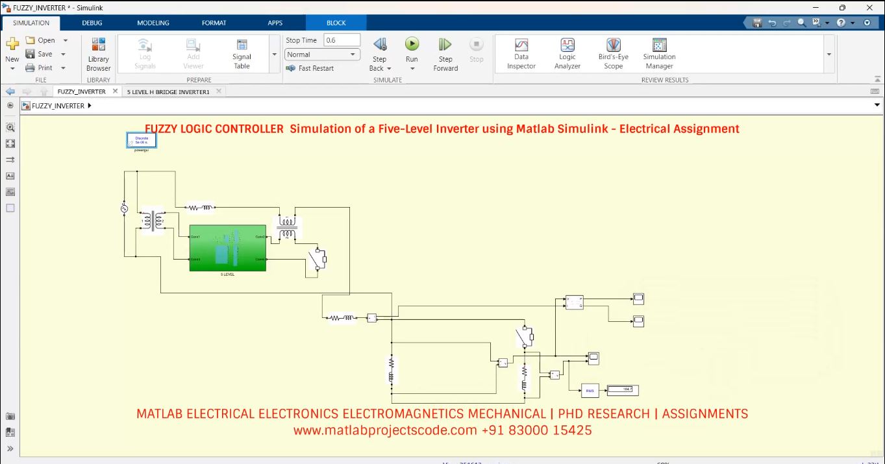Launch the Logic Analyzer
The height and width of the screenshot is (464, 885).
(566, 52)
